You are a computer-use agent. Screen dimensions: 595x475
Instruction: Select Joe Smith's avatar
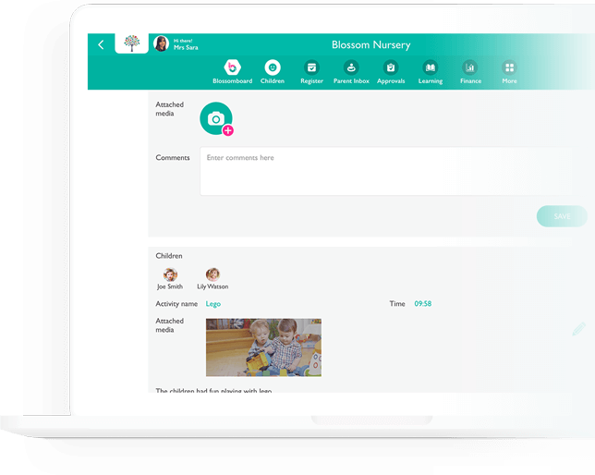[x=170, y=274]
